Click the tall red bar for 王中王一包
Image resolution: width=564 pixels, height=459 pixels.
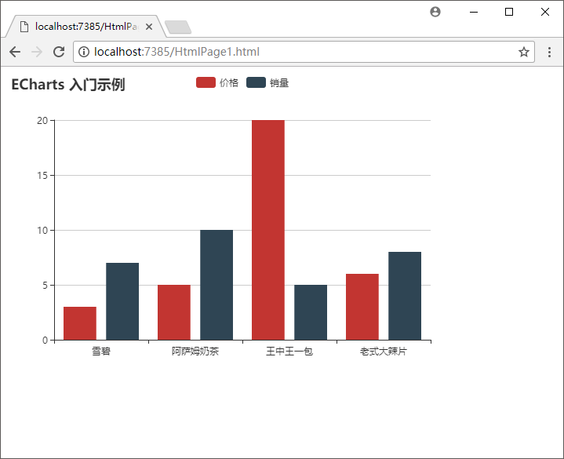point(268,230)
